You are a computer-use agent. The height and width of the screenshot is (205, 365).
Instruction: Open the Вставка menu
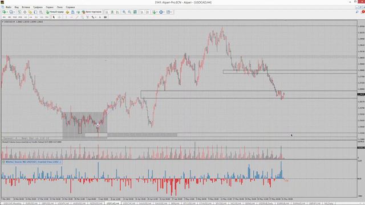26,7
